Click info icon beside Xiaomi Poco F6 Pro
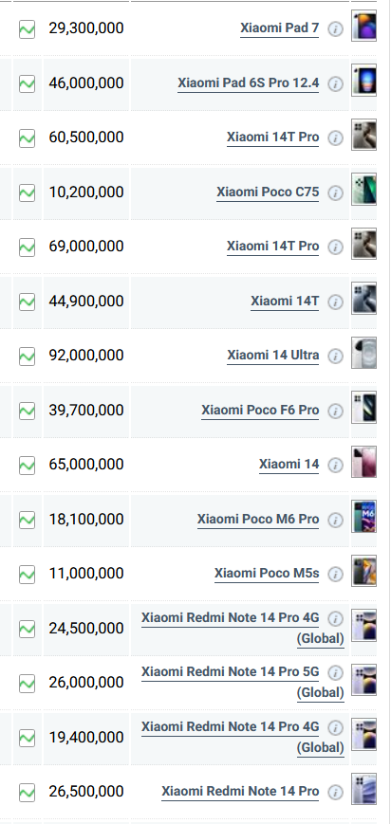 pyautogui.click(x=335, y=411)
